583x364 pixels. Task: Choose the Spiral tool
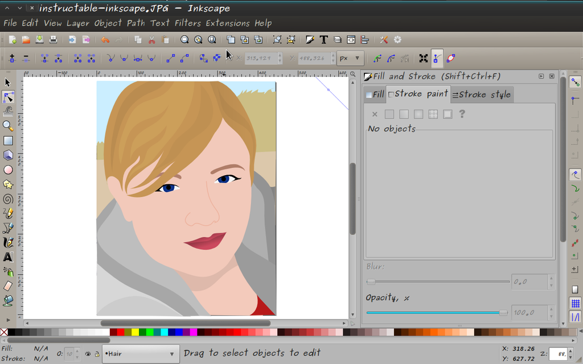(8, 199)
